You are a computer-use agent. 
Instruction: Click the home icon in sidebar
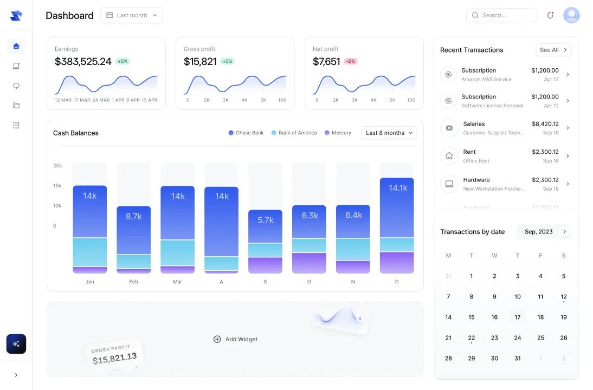pyautogui.click(x=16, y=46)
